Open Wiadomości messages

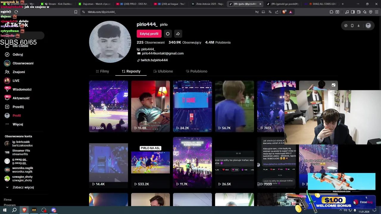(x=18, y=89)
